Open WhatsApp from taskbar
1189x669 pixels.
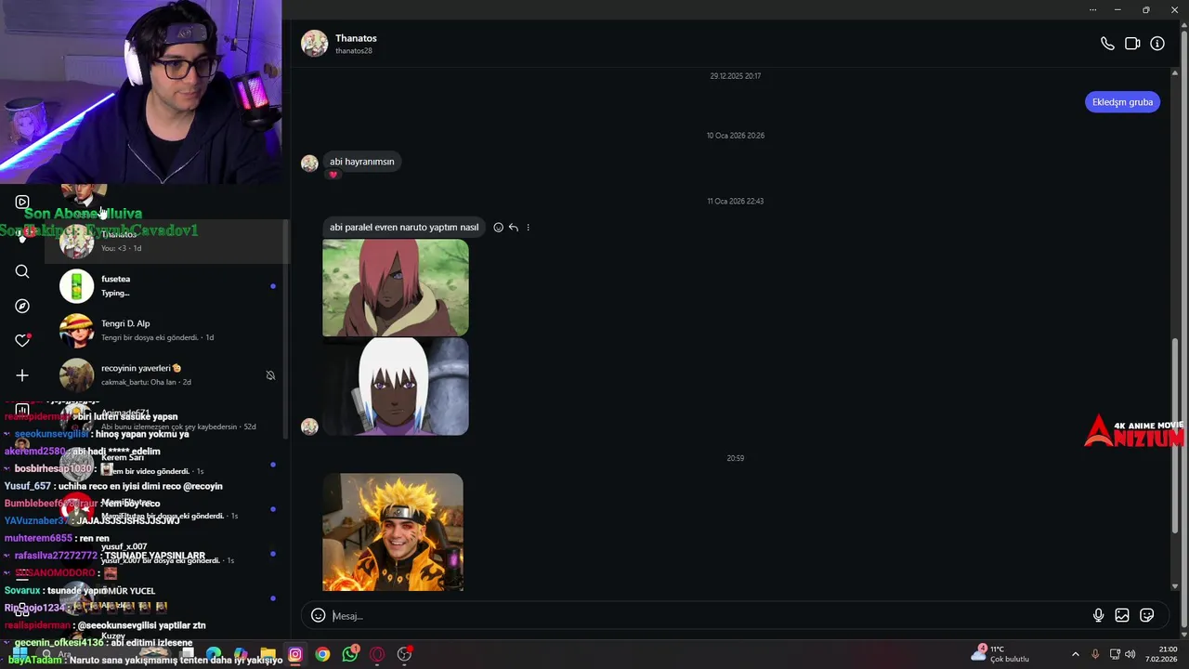coord(349,654)
